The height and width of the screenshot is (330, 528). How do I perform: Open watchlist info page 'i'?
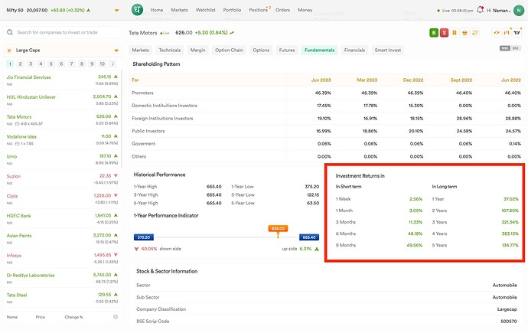click(112, 64)
